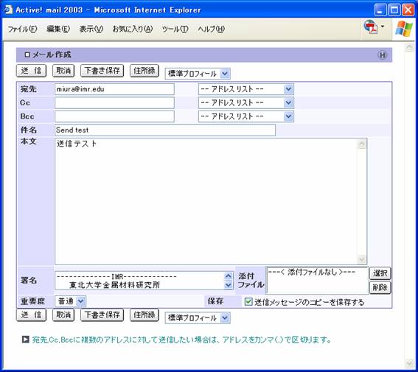This screenshot has width=418, height=372.
Task: Click the top 送信 send button
Action: (31, 71)
